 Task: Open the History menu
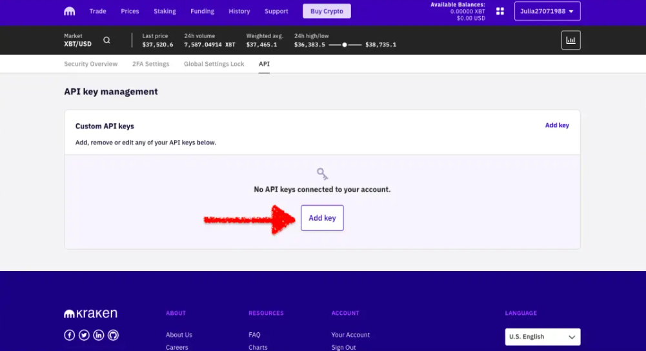(x=239, y=11)
